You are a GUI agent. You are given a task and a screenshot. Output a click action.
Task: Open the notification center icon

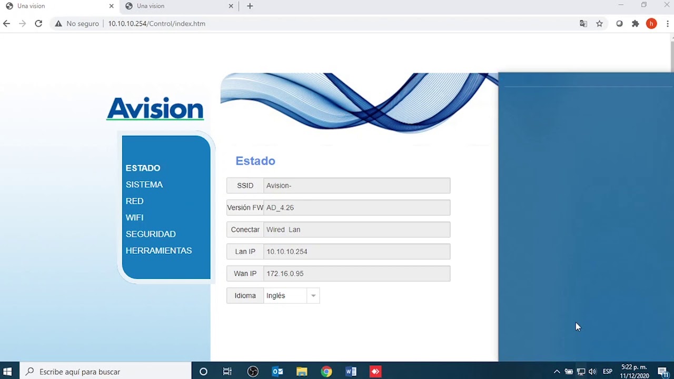pyautogui.click(x=663, y=372)
